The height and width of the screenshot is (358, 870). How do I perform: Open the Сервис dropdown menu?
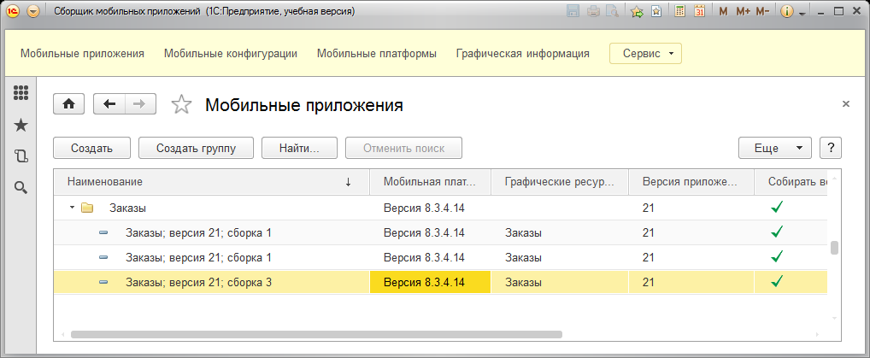click(645, 53)
